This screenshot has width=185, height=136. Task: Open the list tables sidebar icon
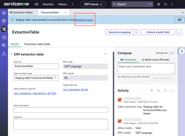coord(4,21)
